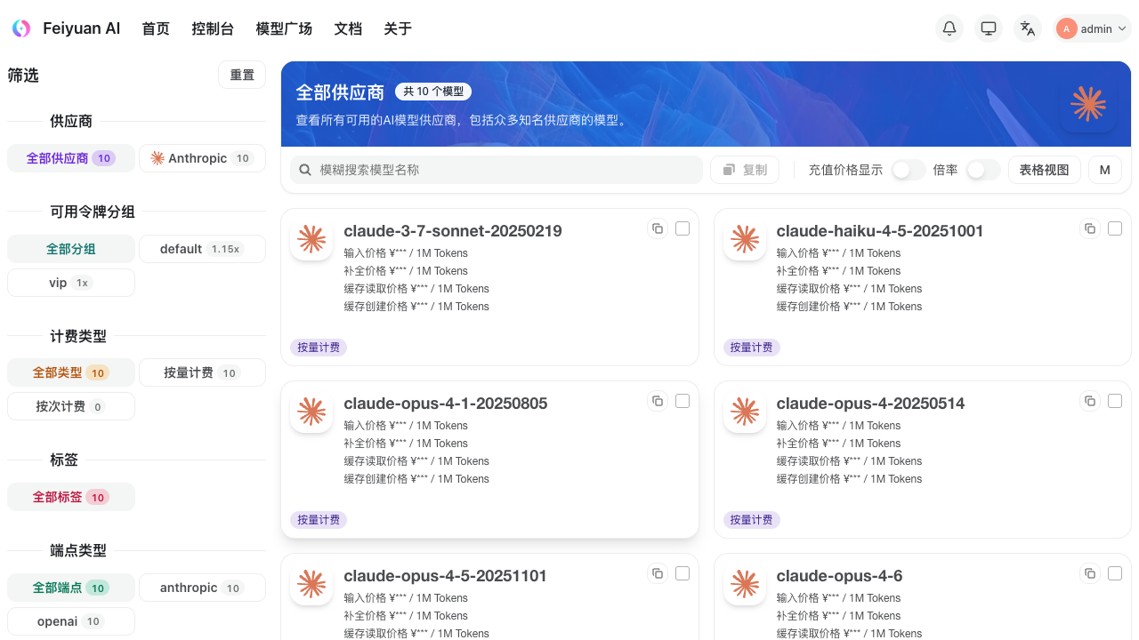Filter by Anthropic vendor
This screenshot has width=1139, height=640.
tap(202, 158)
